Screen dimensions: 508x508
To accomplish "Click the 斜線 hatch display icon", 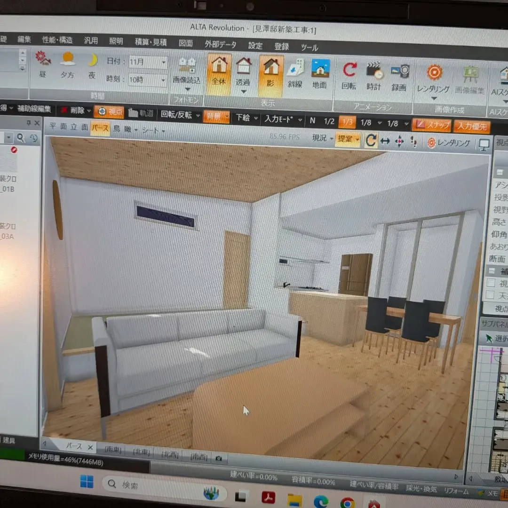I will [295, 74].
